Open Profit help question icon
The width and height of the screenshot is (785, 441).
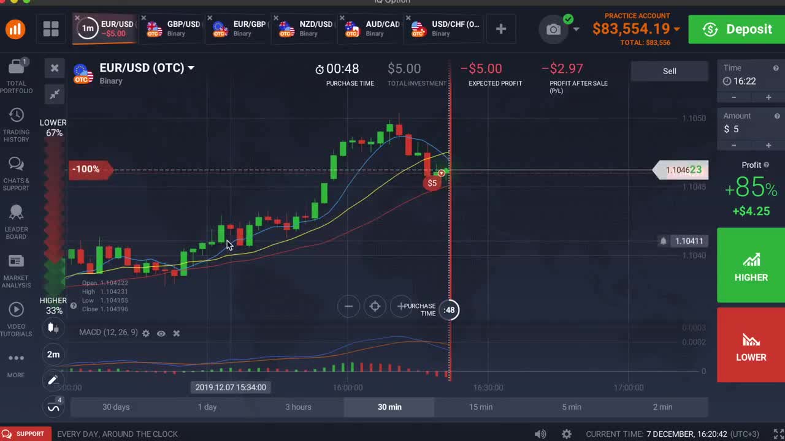(x=767, y=165)
